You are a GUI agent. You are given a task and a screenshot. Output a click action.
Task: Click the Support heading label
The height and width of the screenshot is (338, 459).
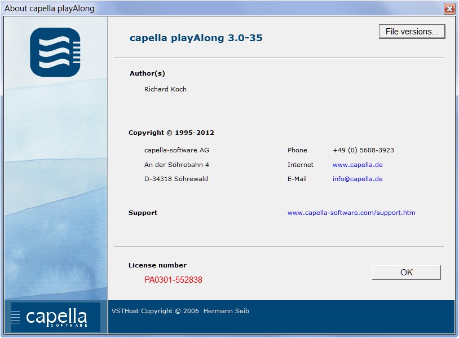tap(143, 213)
